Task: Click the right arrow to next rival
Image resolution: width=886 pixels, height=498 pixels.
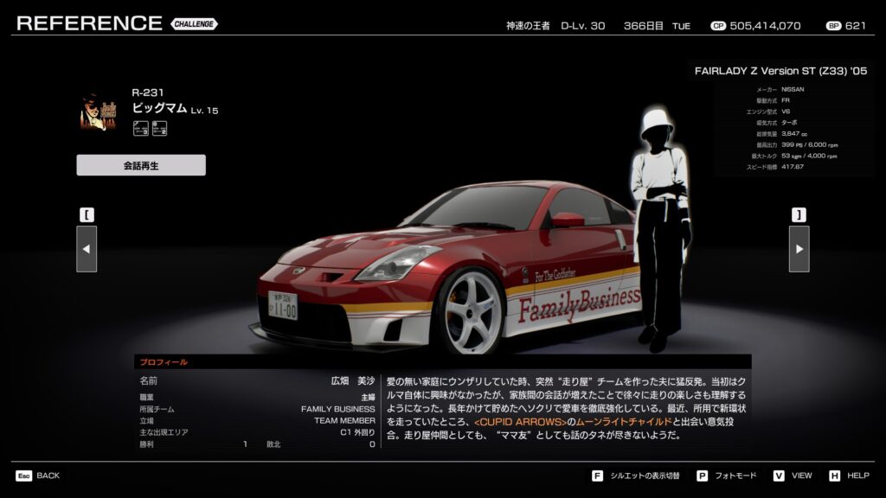Action: (x=799, y=249)
